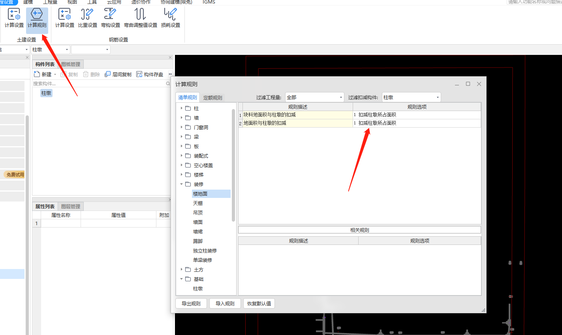This screenshot has width=562, height=335.
Task: Switch to 图纸管理 tab
Action: pyautogui.click(x=71, y=64)
